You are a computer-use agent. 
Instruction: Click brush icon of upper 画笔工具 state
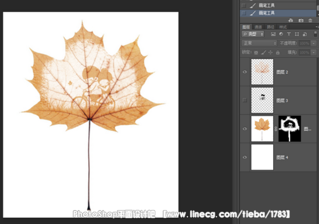click(x=253, y=6)
